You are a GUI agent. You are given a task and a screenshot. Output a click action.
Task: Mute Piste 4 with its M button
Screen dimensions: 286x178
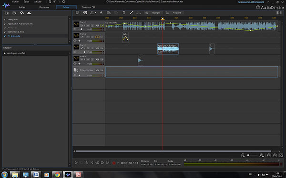point(88,60)
